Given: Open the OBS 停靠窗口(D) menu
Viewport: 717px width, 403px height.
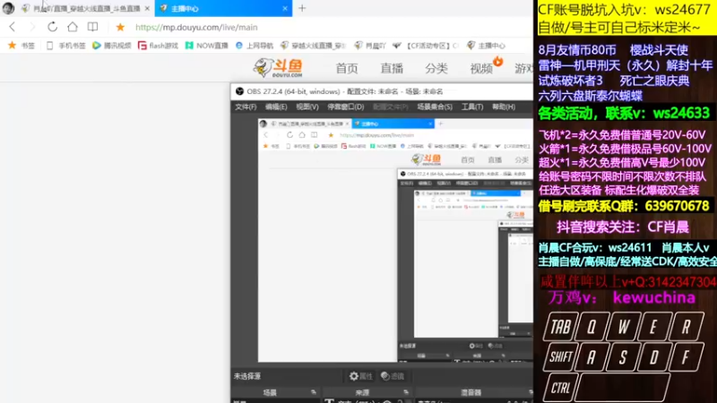Looking at the screenshot, I should pos(346,107).
